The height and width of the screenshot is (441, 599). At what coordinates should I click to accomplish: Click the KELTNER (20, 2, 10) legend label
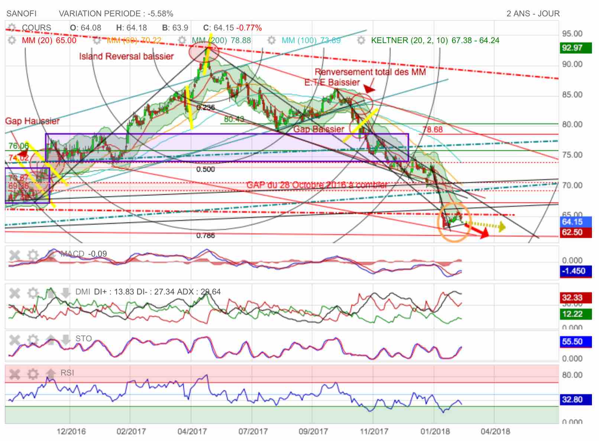435,40
